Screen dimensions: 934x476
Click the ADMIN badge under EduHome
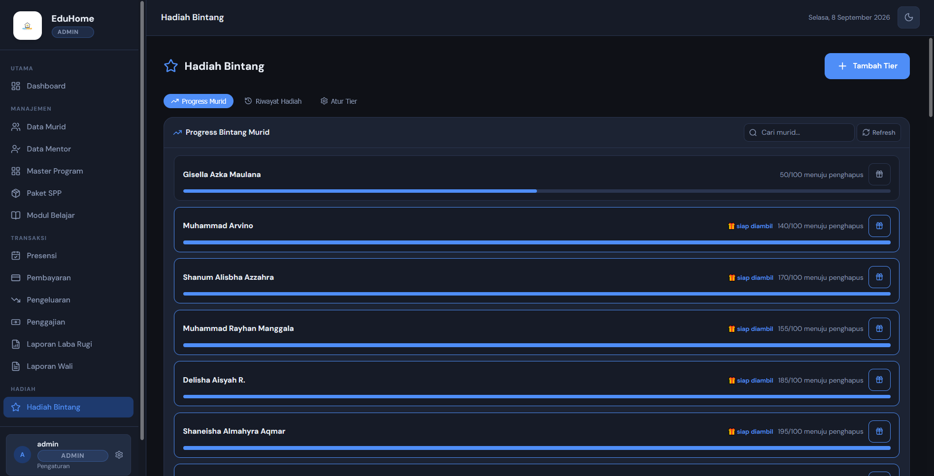72,32
